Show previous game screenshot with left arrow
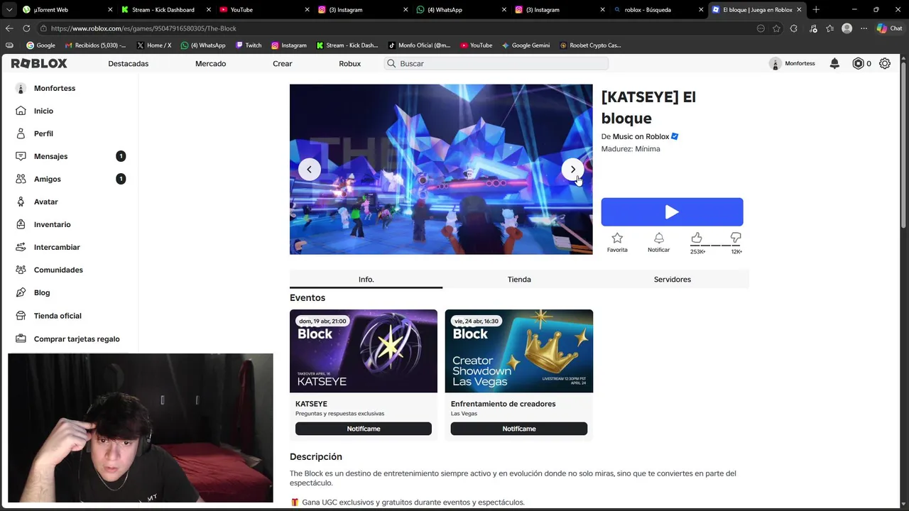The image size is (909, 511). [x=309, y=169]
